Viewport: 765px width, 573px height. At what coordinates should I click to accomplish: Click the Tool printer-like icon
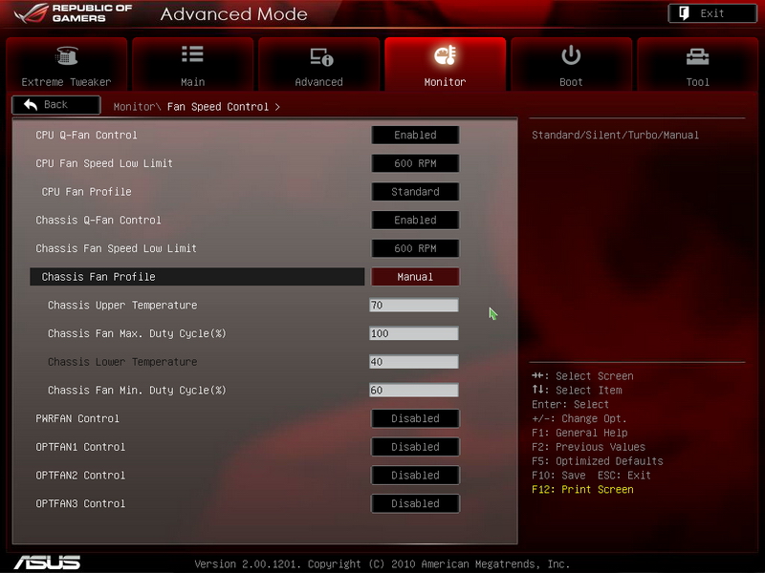tap(697, 56)
